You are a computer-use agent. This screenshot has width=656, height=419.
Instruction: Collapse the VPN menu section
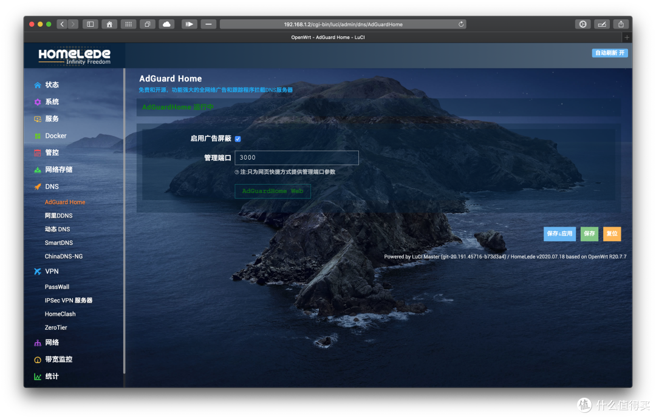click(52, 271)
